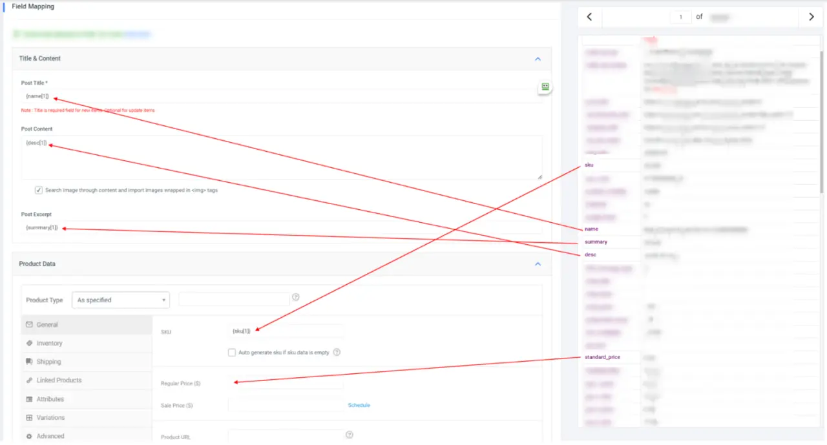Go to the next record arrow

click(811, 17)
